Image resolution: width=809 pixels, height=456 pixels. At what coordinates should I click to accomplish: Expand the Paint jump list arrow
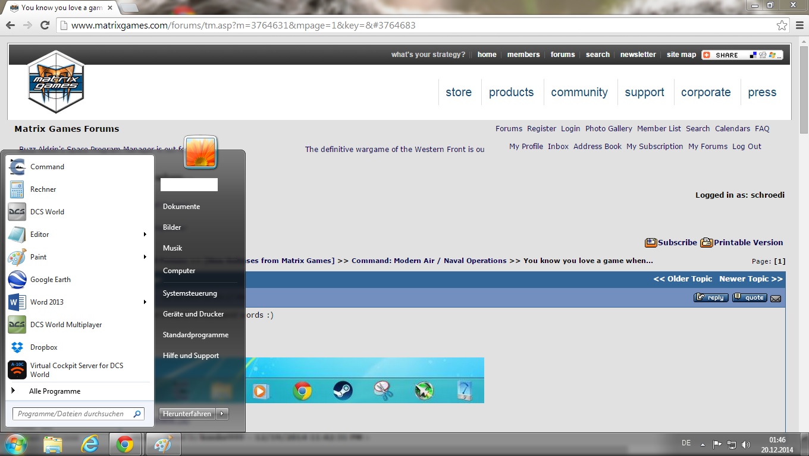pos(145,257)
